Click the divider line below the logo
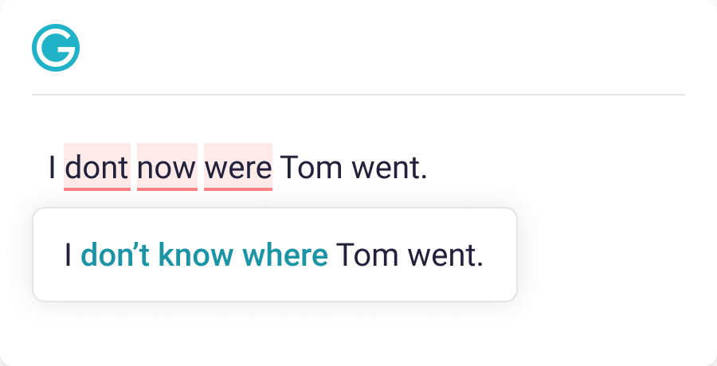The width and height of the screenshot is (717, 366). (x=358, y=95)
